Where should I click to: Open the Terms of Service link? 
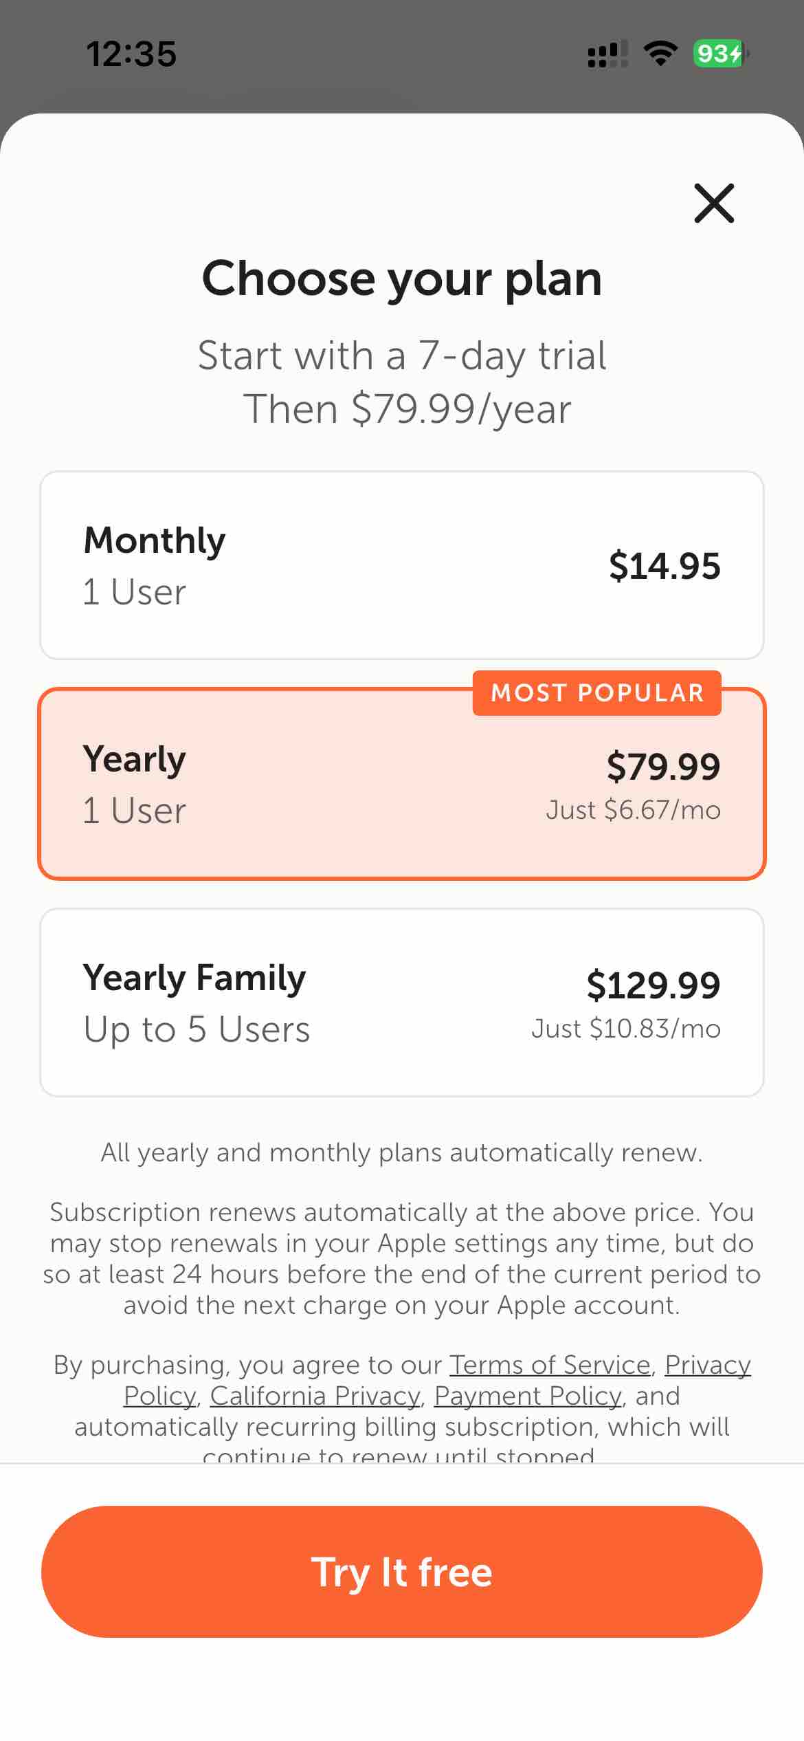point(550,1364)
